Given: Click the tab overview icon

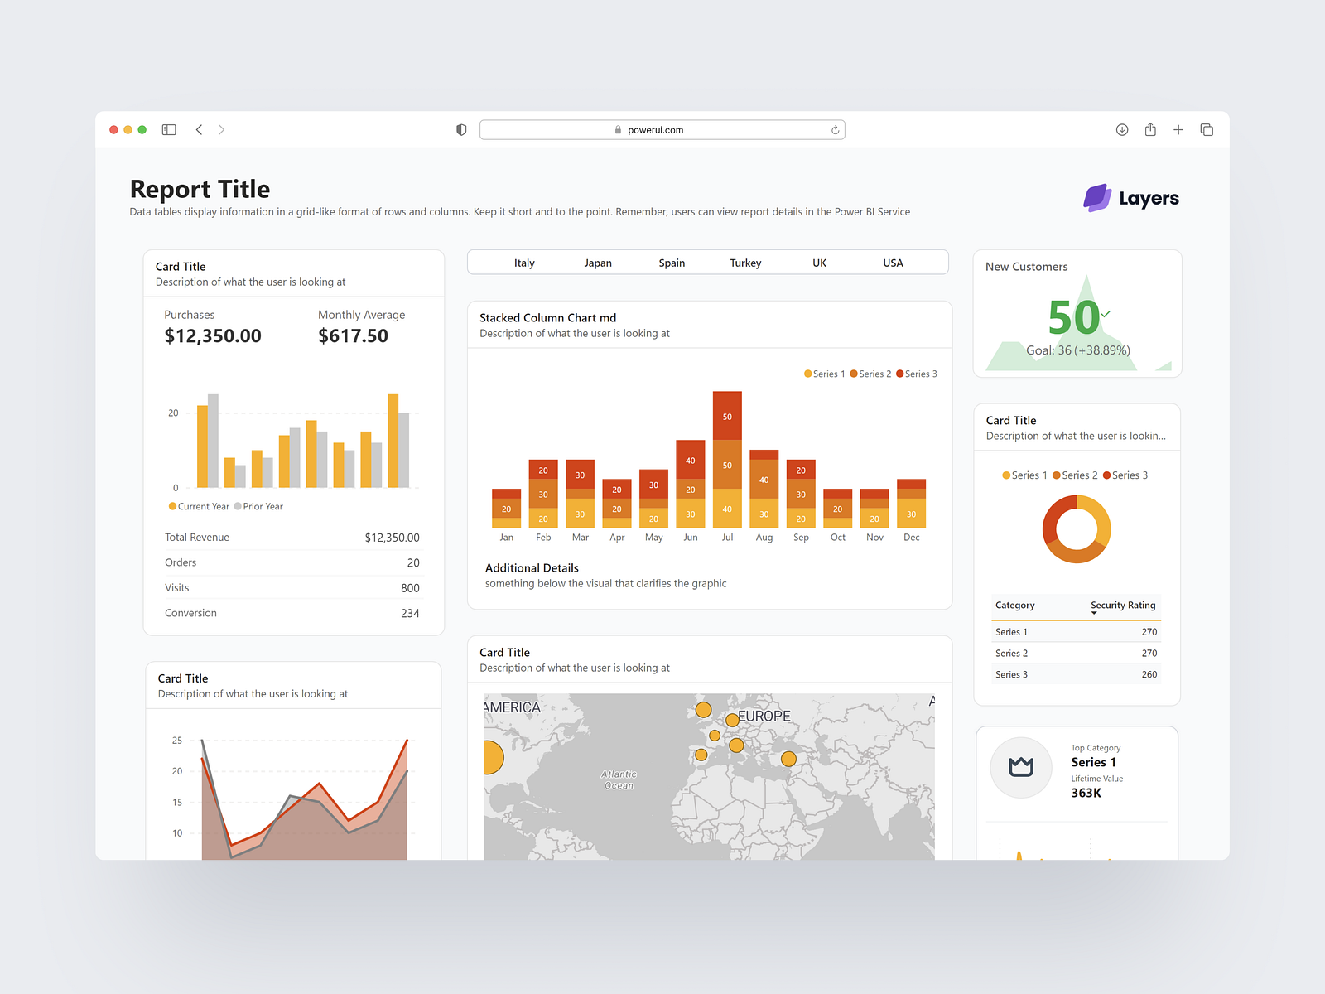Looking at the screenshot, I should [1207, 129].
